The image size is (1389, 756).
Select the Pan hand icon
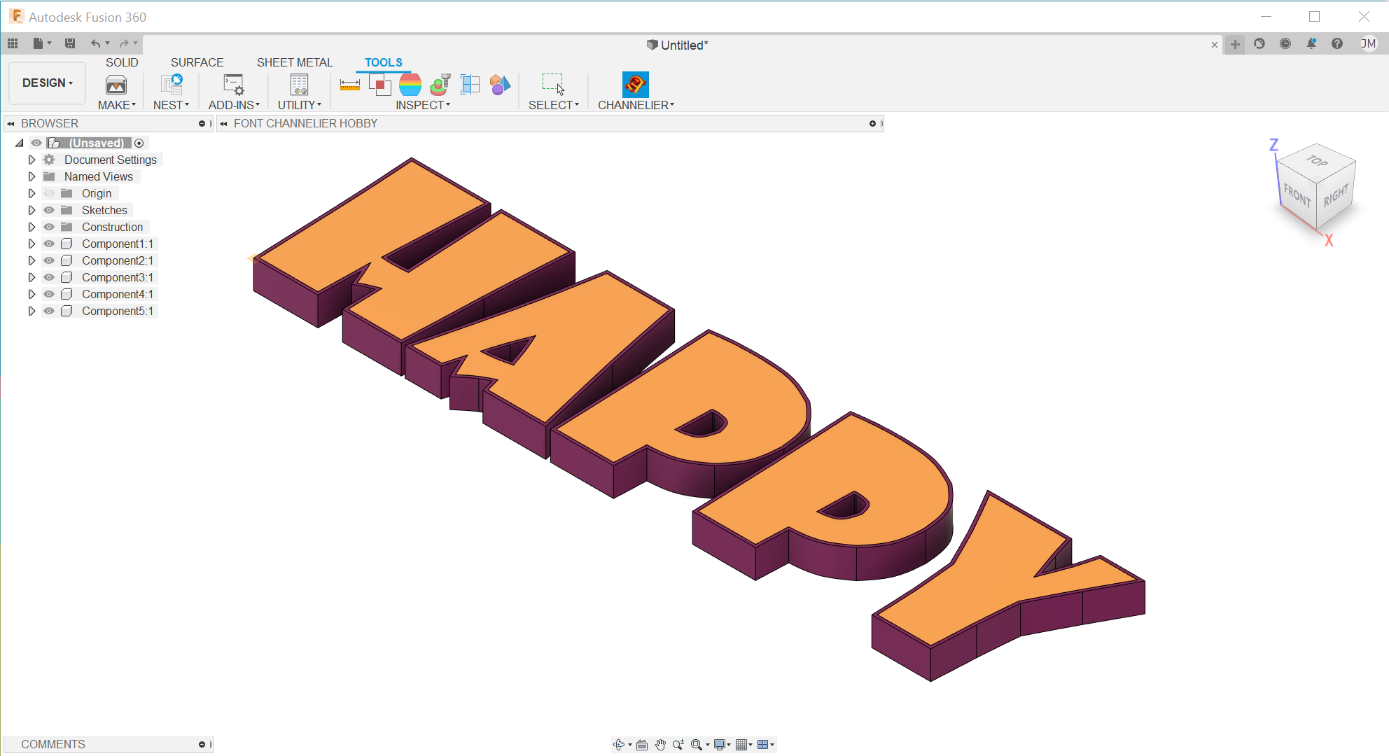pos(660,745)
